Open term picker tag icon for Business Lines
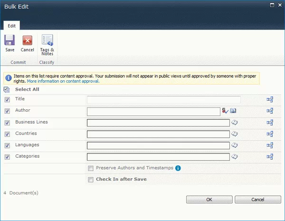The width and height of the screenshot is (285, 221). [x=235, y=123]
